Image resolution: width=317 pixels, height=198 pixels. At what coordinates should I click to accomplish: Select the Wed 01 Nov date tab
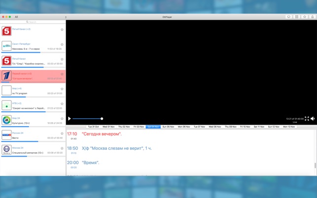point(108,127)
